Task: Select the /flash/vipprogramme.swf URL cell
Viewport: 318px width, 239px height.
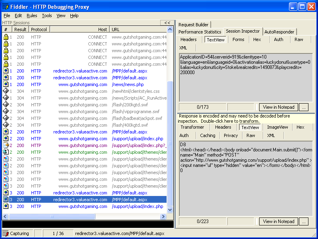Action: [x=136, y=112]
